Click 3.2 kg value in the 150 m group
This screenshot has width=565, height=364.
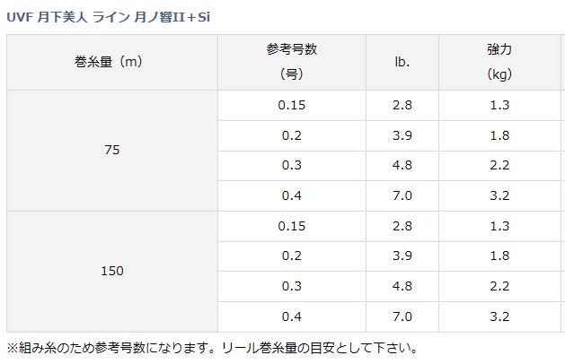pos(499,316)
